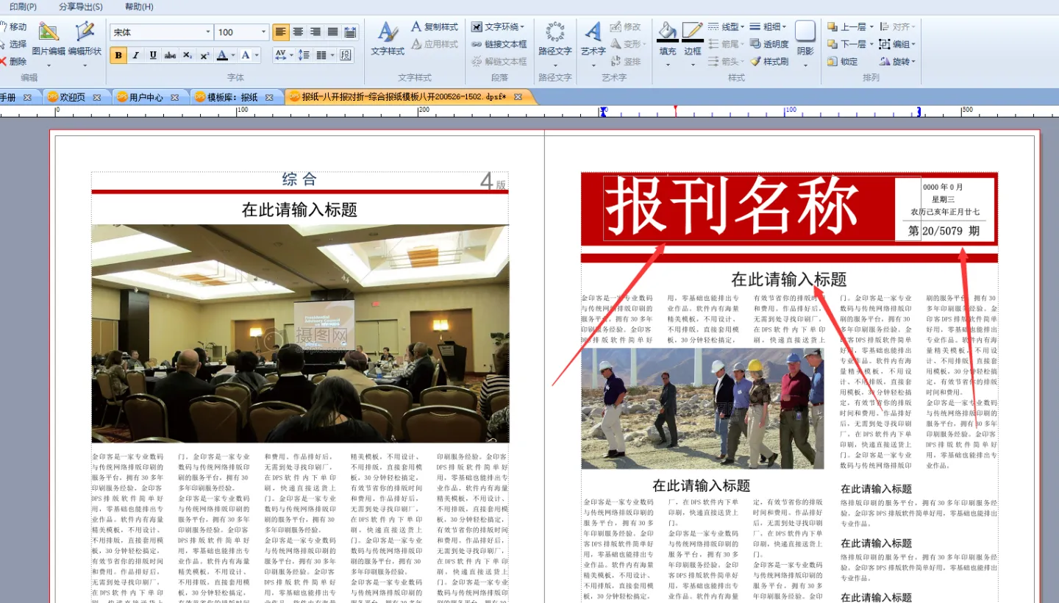The height and width of the screenshot is (603, 1059).
Task: Switch to the 欢迎页 tab
Action: click(72, 97)
